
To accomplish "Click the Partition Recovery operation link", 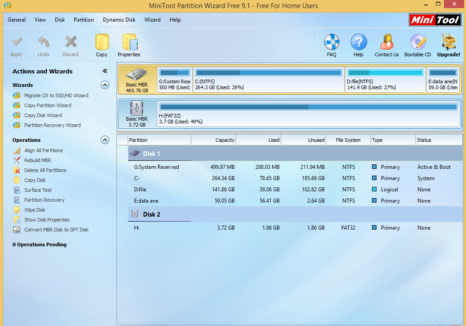I will (x=44, y=200).
